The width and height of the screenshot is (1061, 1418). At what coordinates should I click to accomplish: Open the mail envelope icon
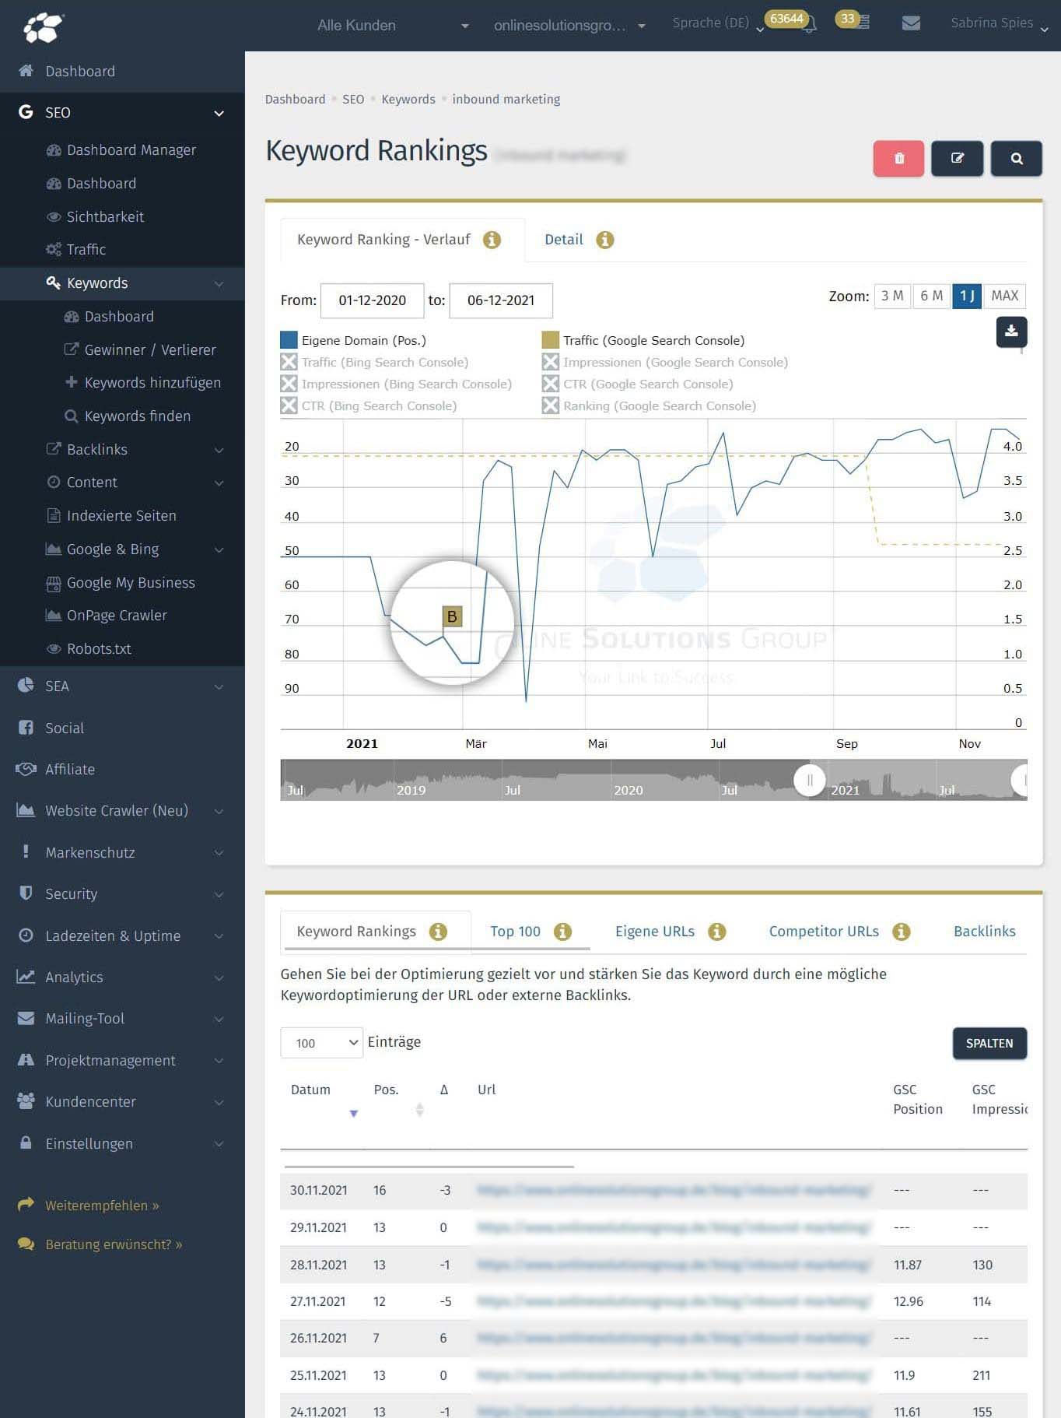[x=911, y=23]
